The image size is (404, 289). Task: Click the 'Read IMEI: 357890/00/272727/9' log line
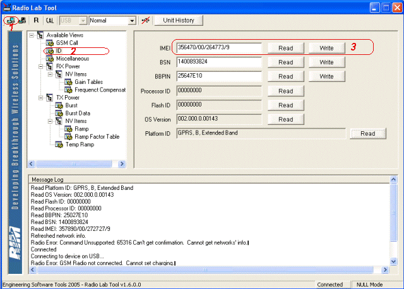70,229
